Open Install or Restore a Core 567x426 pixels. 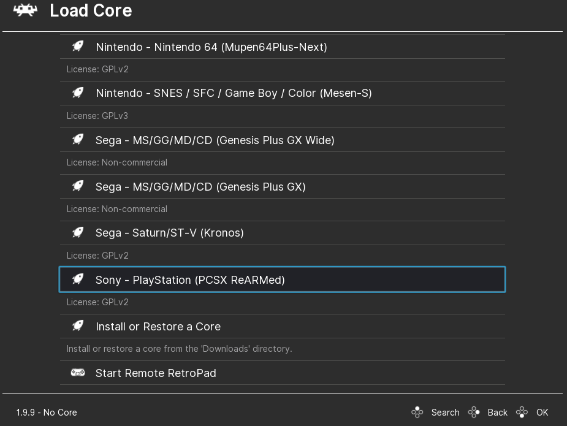158,326
